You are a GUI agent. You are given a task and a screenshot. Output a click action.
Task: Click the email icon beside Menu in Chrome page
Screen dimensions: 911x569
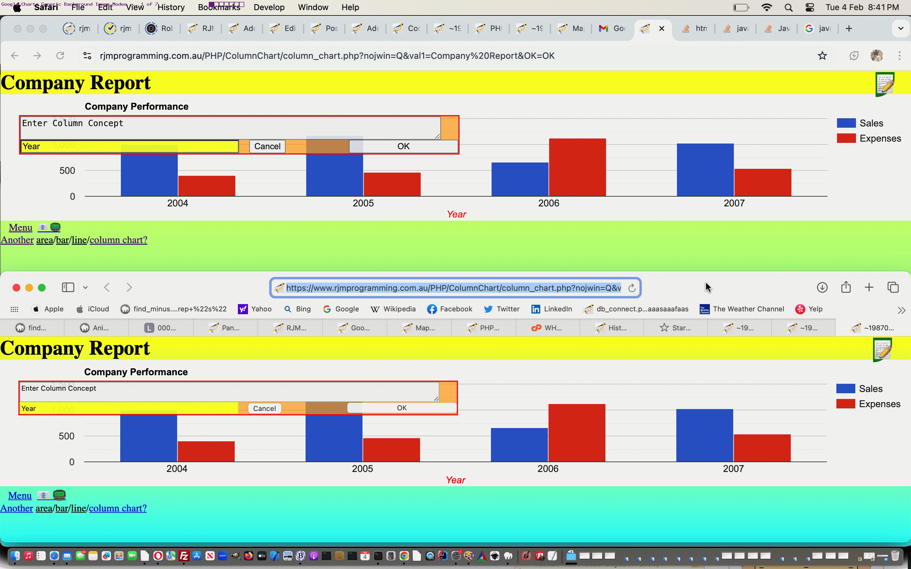[x=42, y=227]
